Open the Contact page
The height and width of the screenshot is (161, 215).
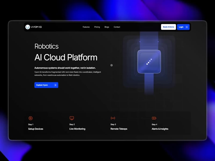117,27
